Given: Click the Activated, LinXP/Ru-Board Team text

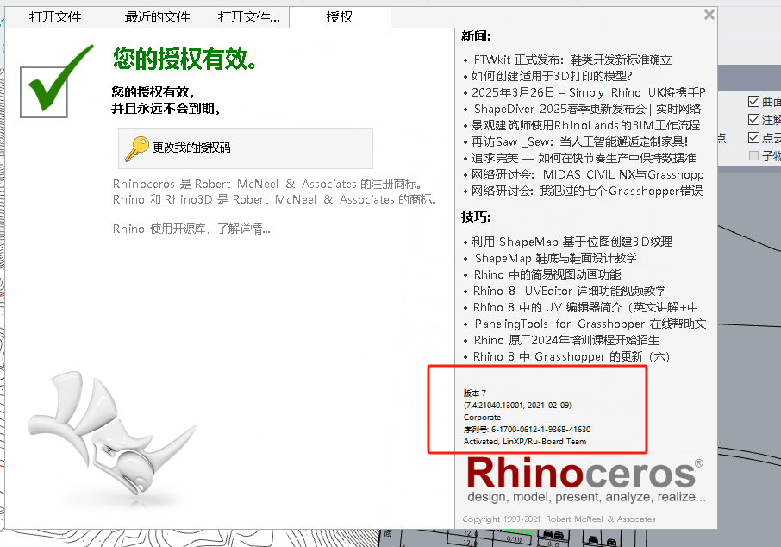Looking at the screenshot, I should [x=524, y=441].
